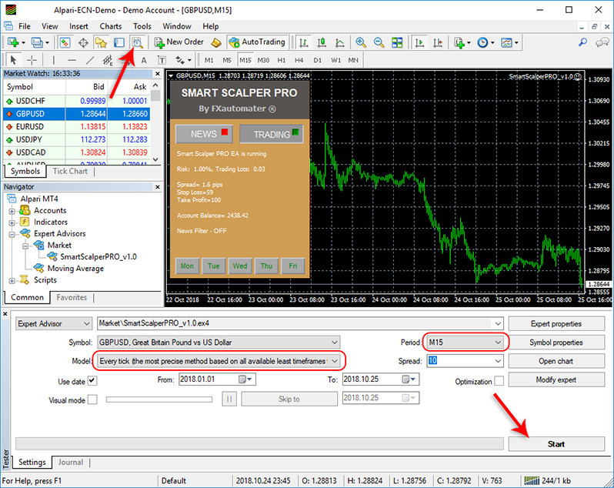Click the Open chart button

556,361
